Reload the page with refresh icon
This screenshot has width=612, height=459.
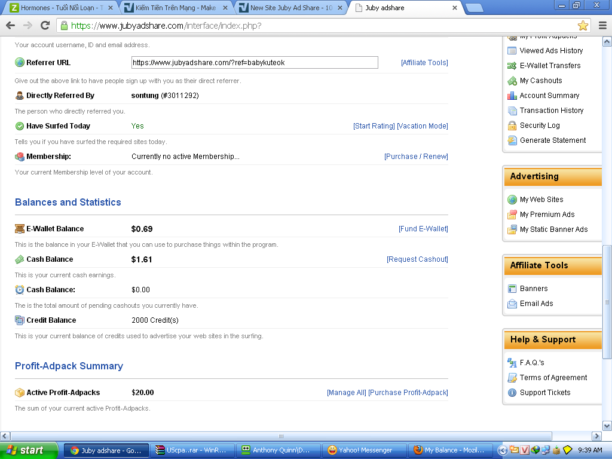pyautogui.click(x=45, y=26)
